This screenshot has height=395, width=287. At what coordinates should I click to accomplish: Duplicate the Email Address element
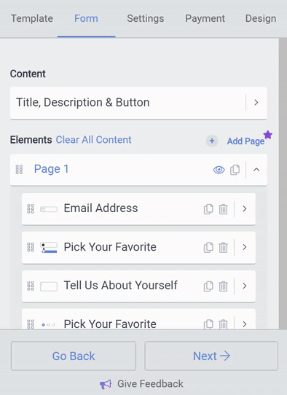pyautogui.click(x=208, y=209)
